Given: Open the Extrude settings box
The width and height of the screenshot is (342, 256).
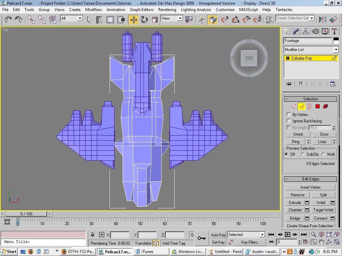Looking at the screenshot, I should (307, 203).
